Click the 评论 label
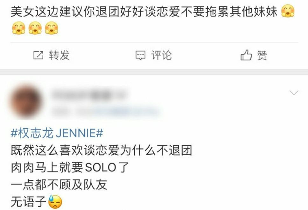Image resolution: width=308 pixels, height=210 pixels. click(161, 55)
